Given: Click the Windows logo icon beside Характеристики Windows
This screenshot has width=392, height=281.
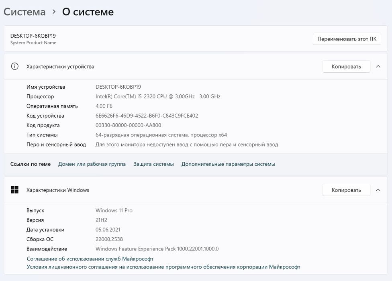Looking at the screenshot, I should point(15,190).
